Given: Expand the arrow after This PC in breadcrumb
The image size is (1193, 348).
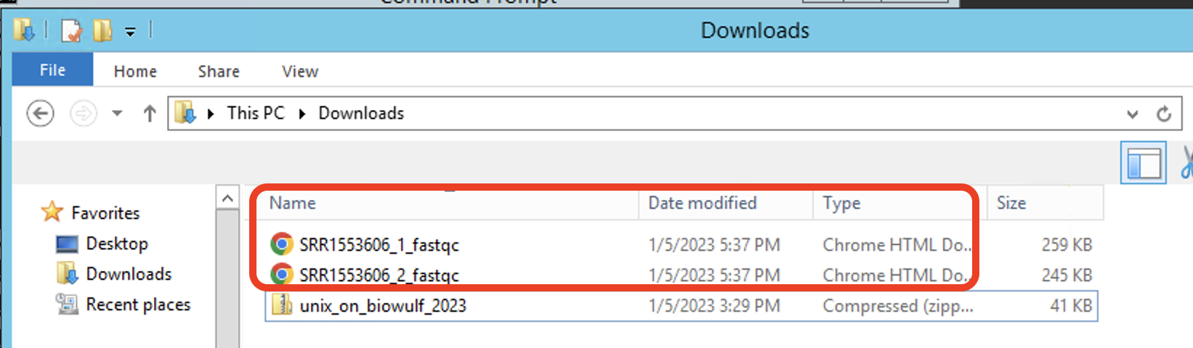Looking at the screenshot, I should coord(302,114).
